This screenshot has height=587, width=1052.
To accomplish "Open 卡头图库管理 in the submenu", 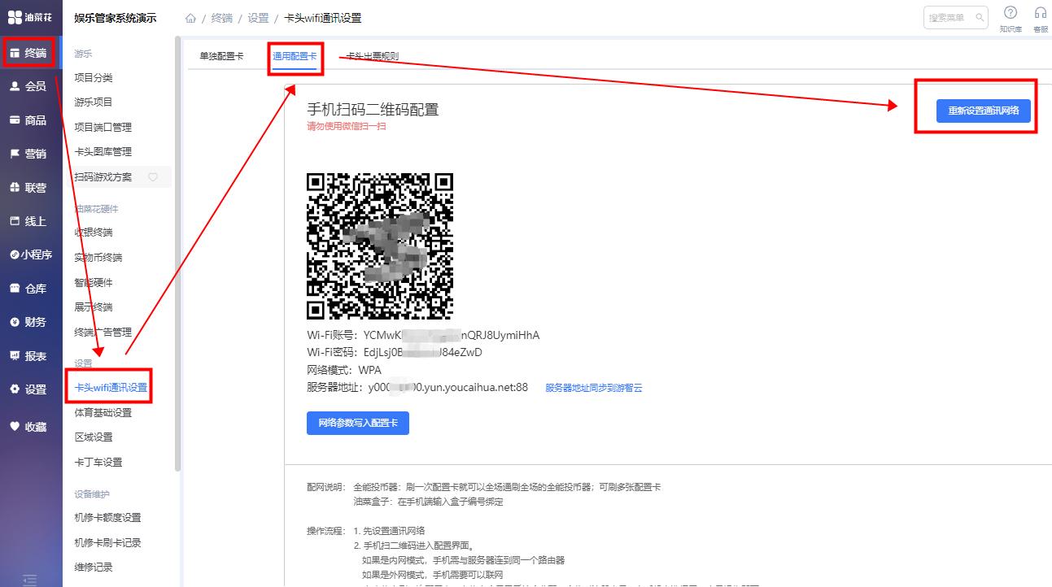I will tap(103, 151).
